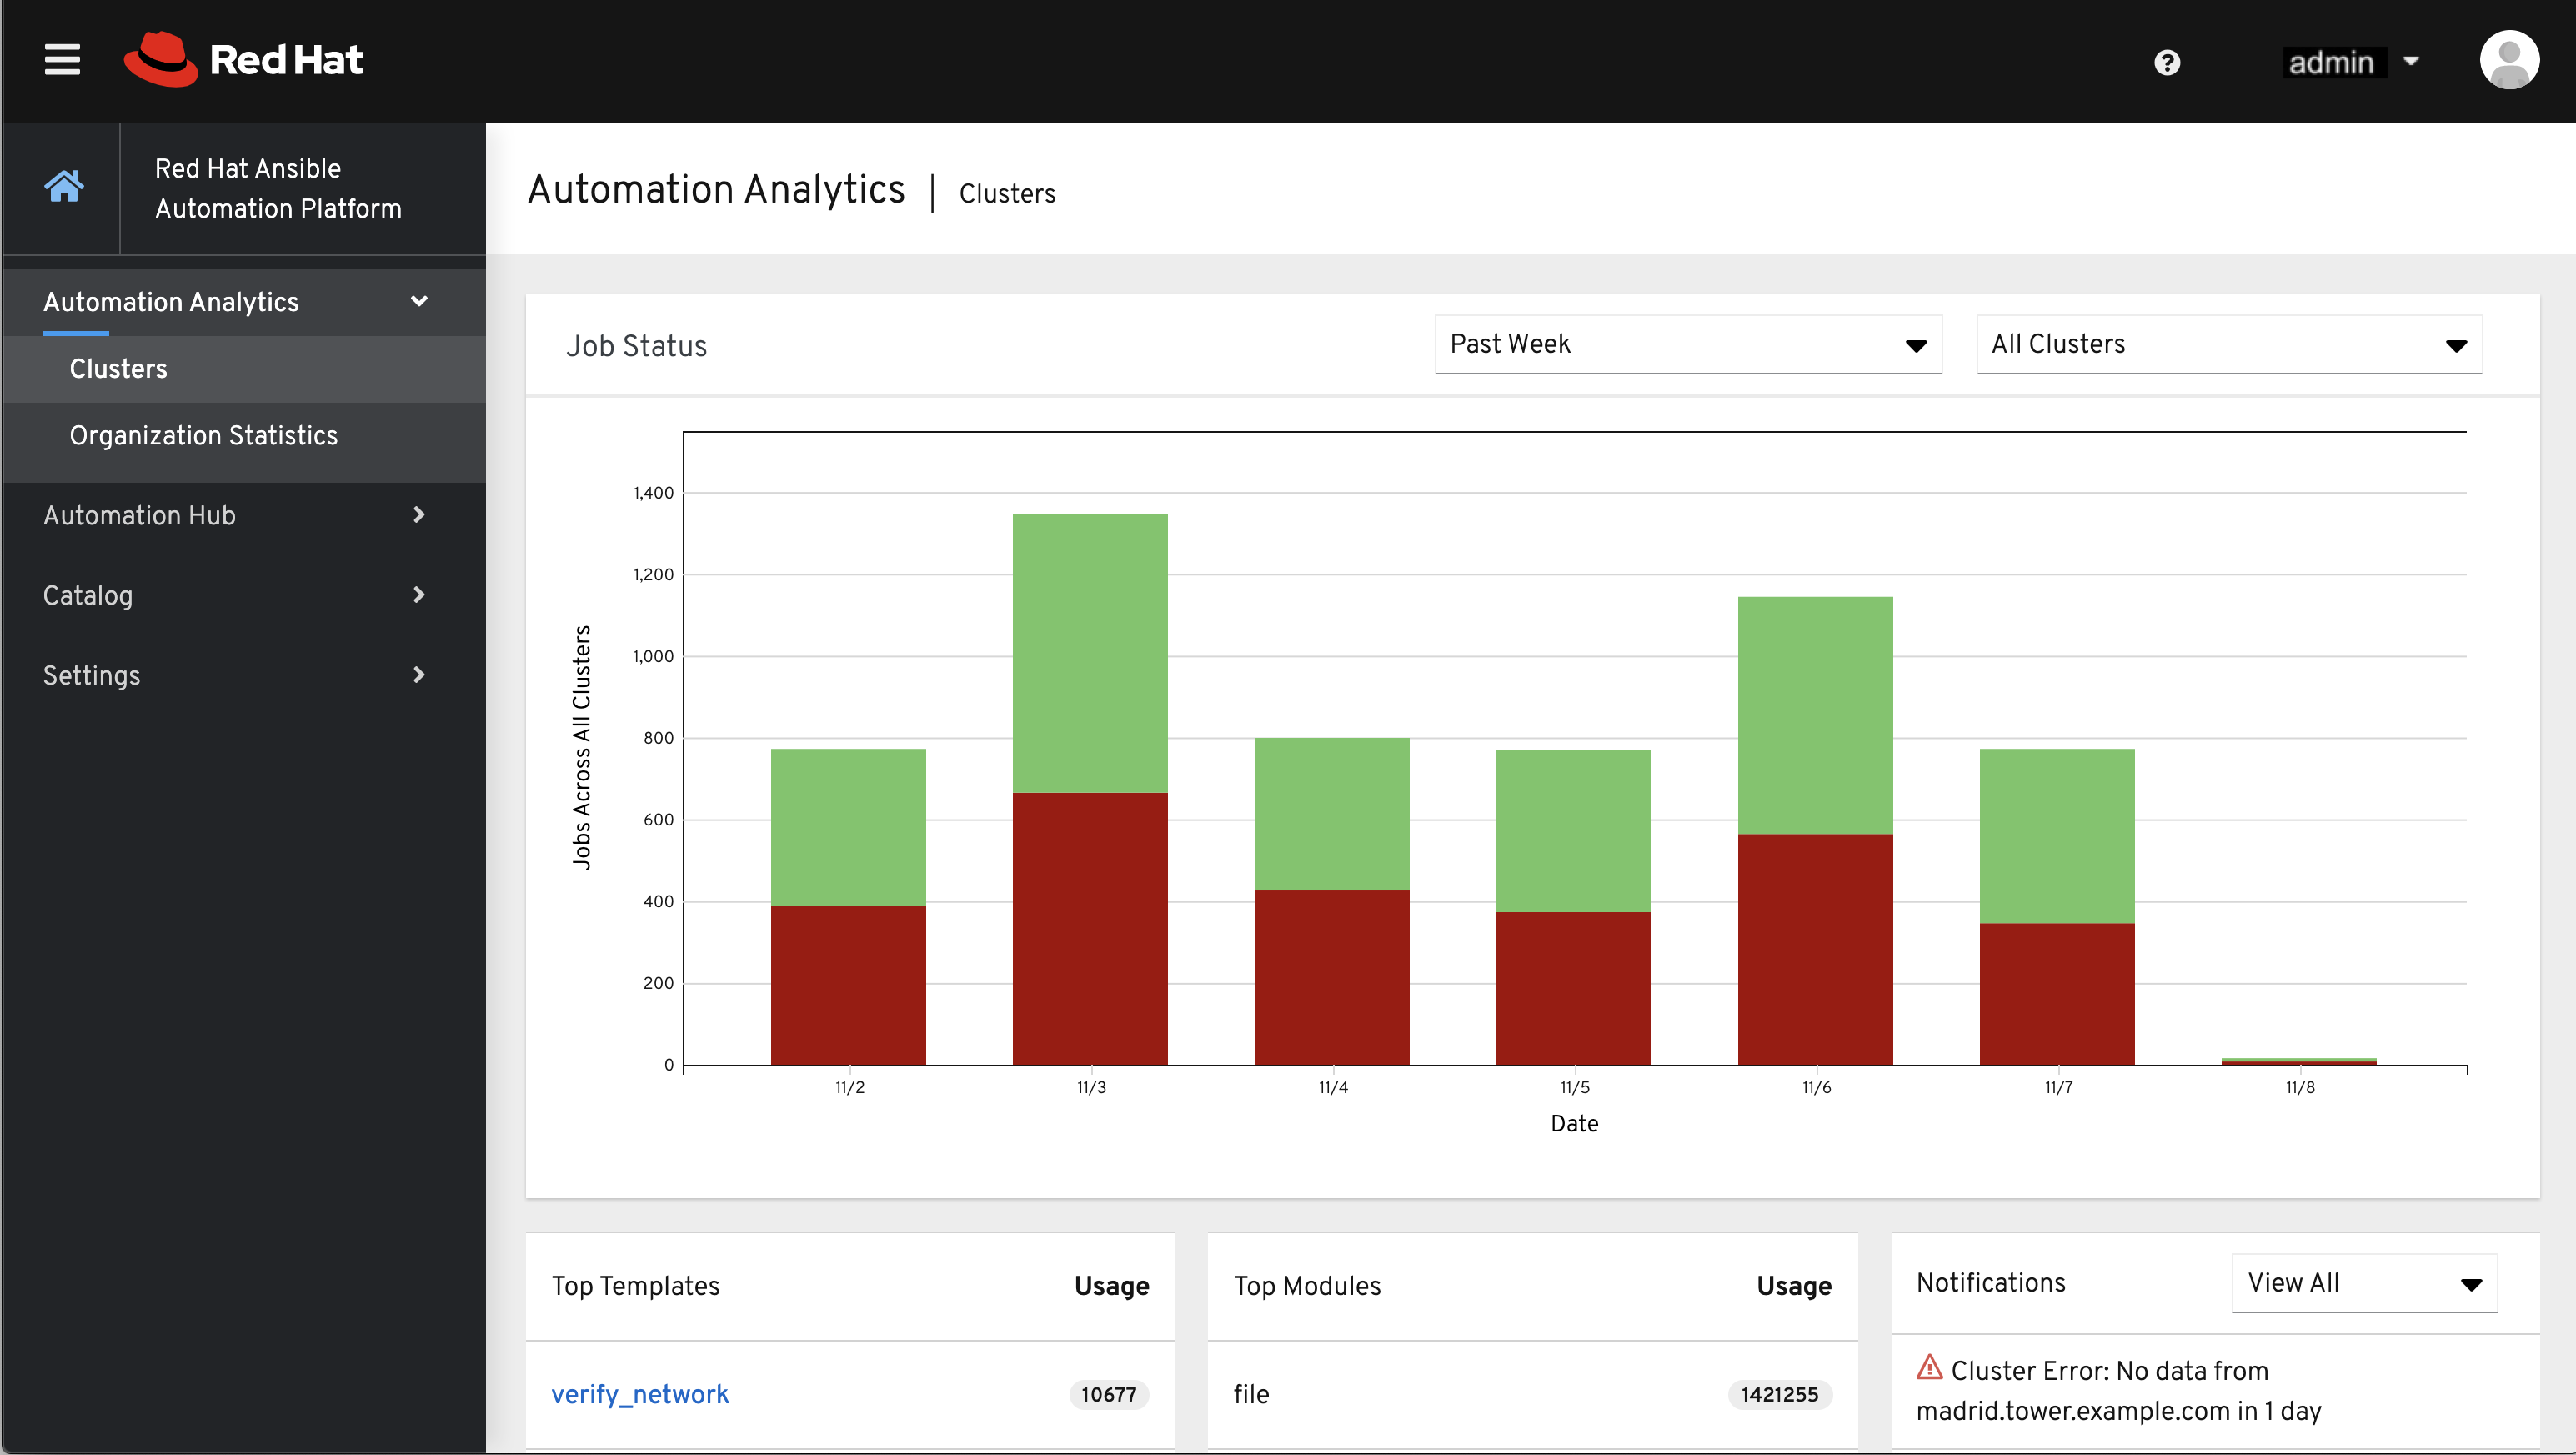This screenshot has height=1455, width=2576.
Task: Open the View All notifications dropdown
Action: (2363, 1283)
